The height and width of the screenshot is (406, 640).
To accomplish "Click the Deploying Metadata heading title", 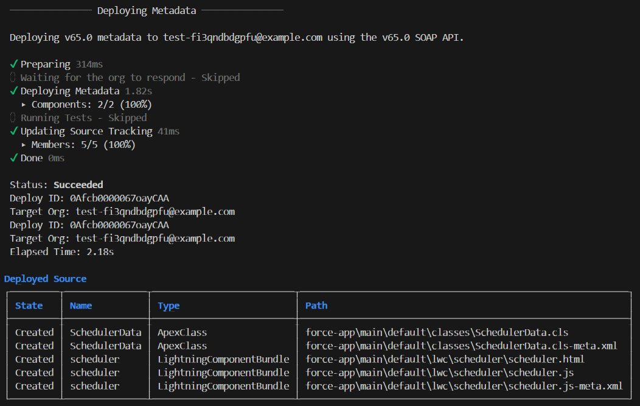I will pyautogui.click(x=147, y=10).
